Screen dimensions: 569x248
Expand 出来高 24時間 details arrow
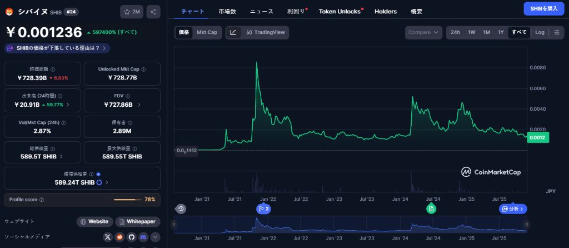pos(68,105)
